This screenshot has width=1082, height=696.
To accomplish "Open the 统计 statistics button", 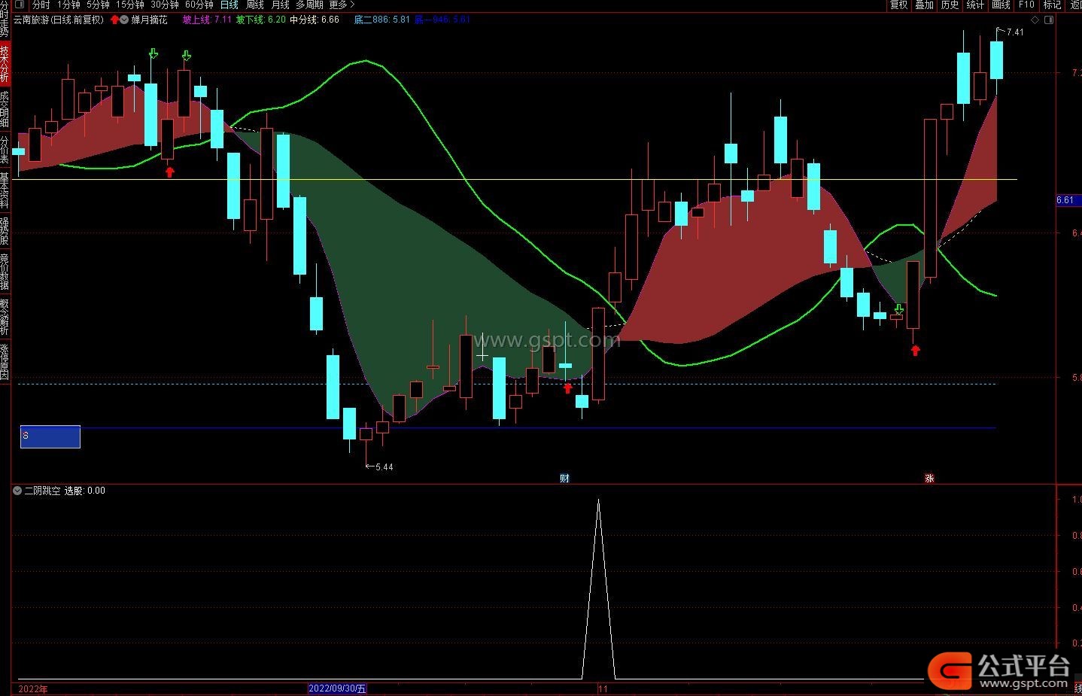I will point(975,5).
